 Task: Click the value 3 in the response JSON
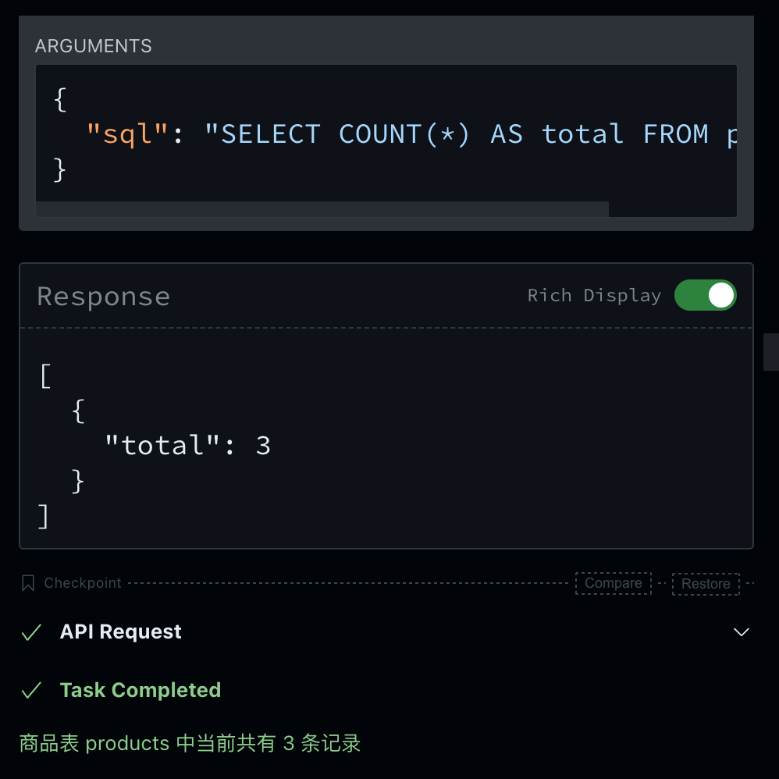tap(263, 446)
